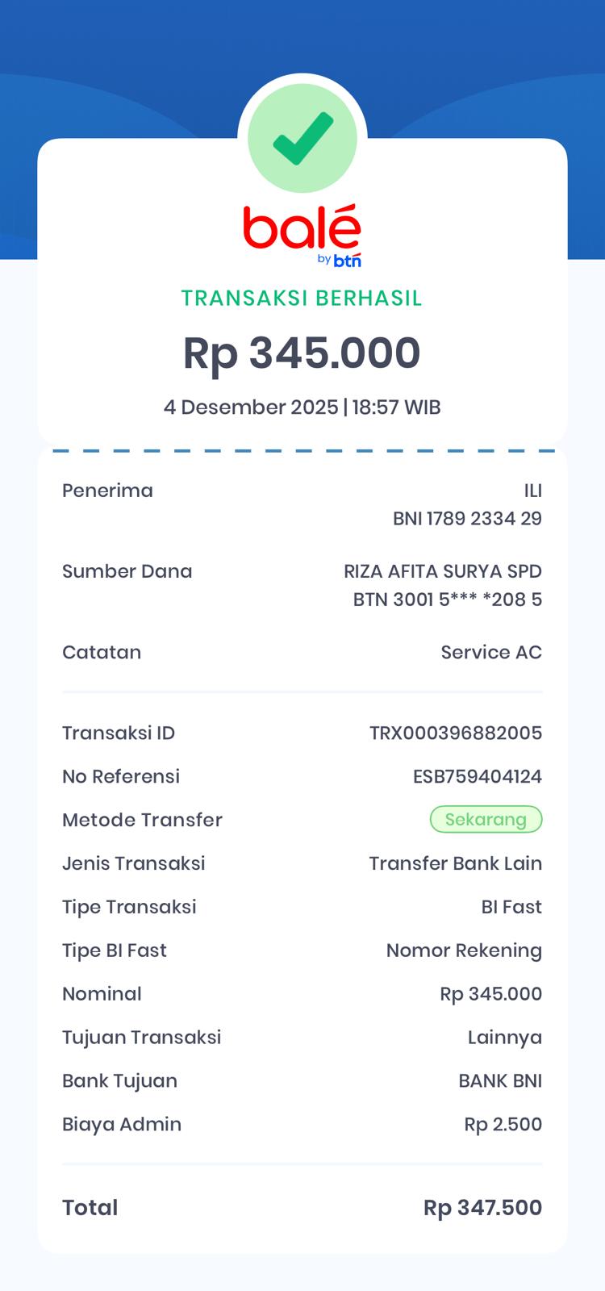Select recipient account BNI 1789 2334 29
Image resolution: width=605 pixels, height=1291 pixels.
(467, 519)
